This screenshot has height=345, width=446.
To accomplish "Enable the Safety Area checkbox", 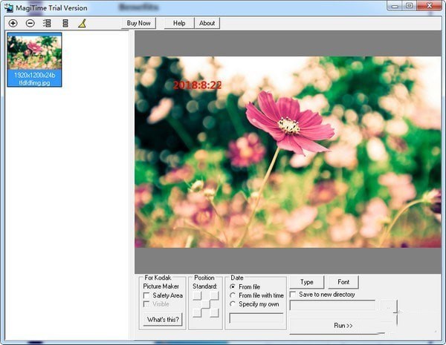I will 146,295.
